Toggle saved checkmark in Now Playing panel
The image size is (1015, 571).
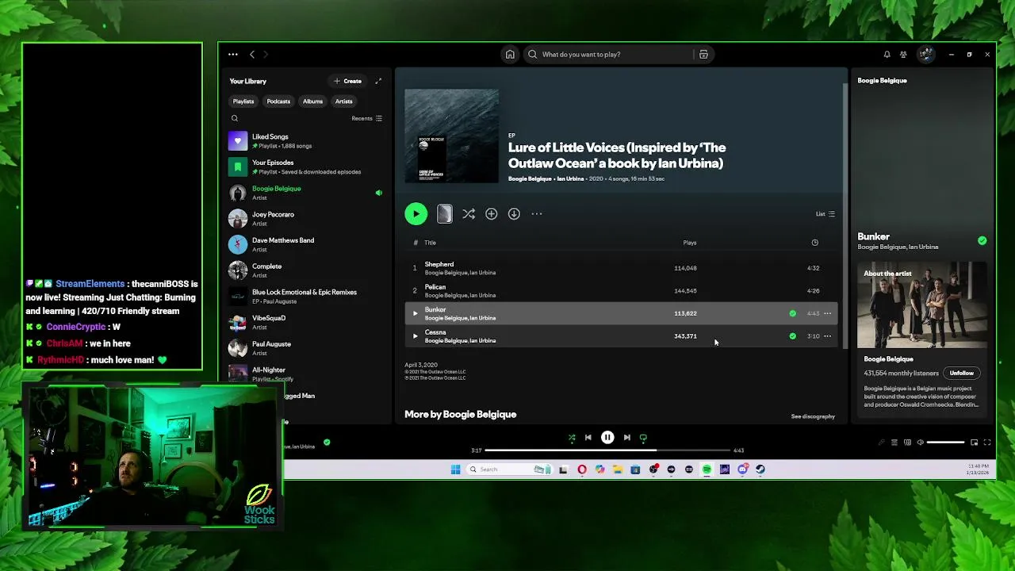click(982, 240)
